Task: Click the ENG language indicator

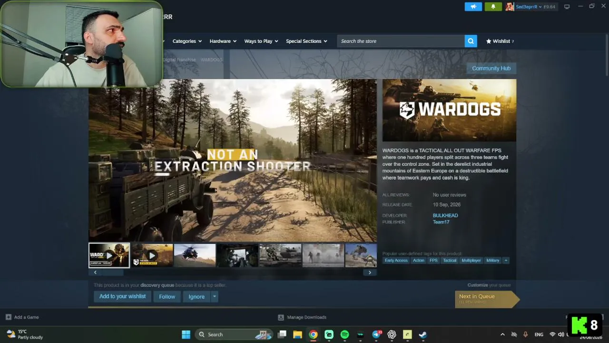Action: click(539, 334)
